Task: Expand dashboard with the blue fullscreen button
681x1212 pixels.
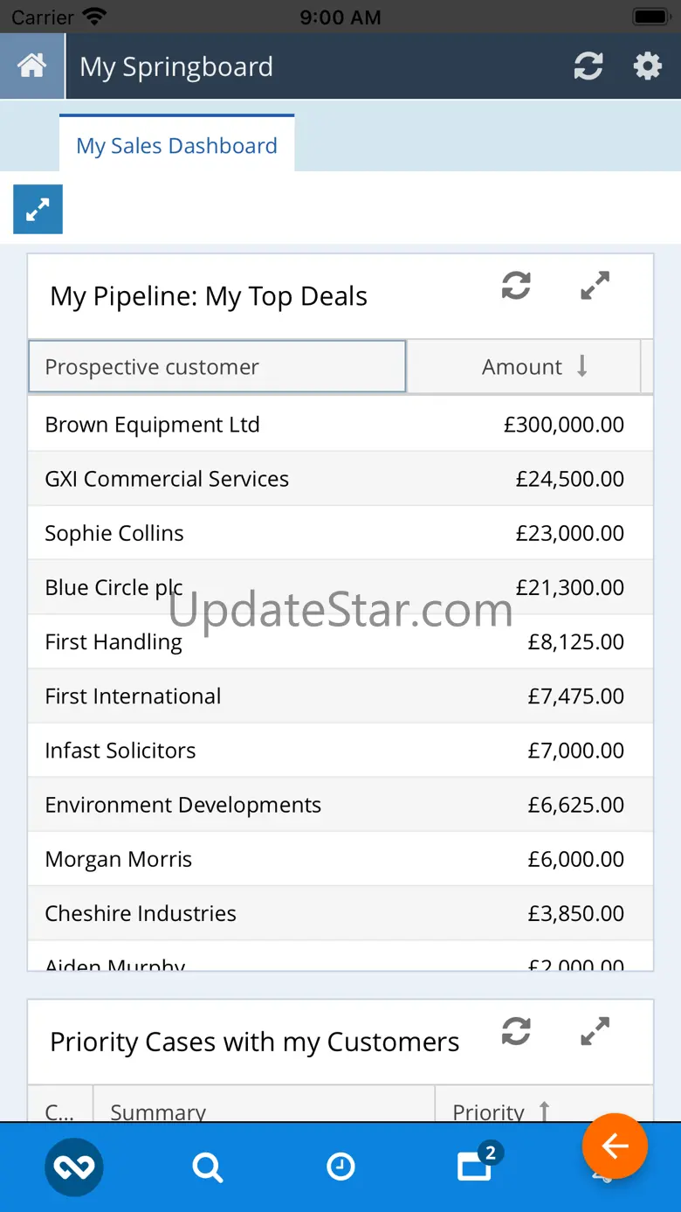Action: (x=38, y=210)
